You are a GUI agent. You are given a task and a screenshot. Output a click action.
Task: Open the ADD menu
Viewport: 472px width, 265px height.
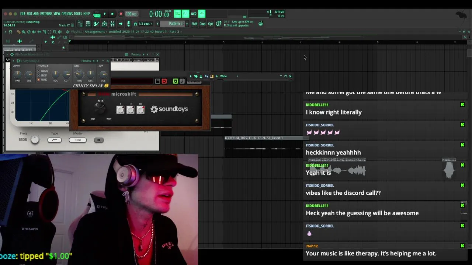tap(36, 14)
